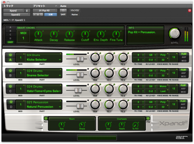Adjust the Attack smart knob

click(x=38, y=34)
